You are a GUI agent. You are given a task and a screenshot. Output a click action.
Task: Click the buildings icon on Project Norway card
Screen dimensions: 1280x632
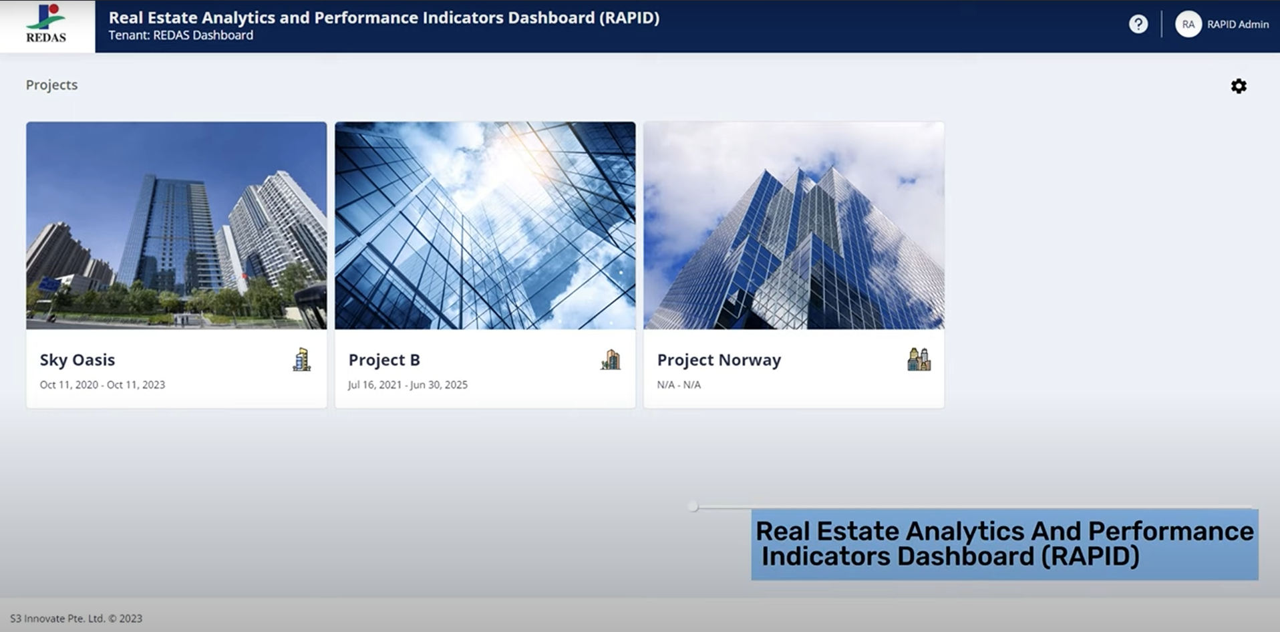[919, 359]
